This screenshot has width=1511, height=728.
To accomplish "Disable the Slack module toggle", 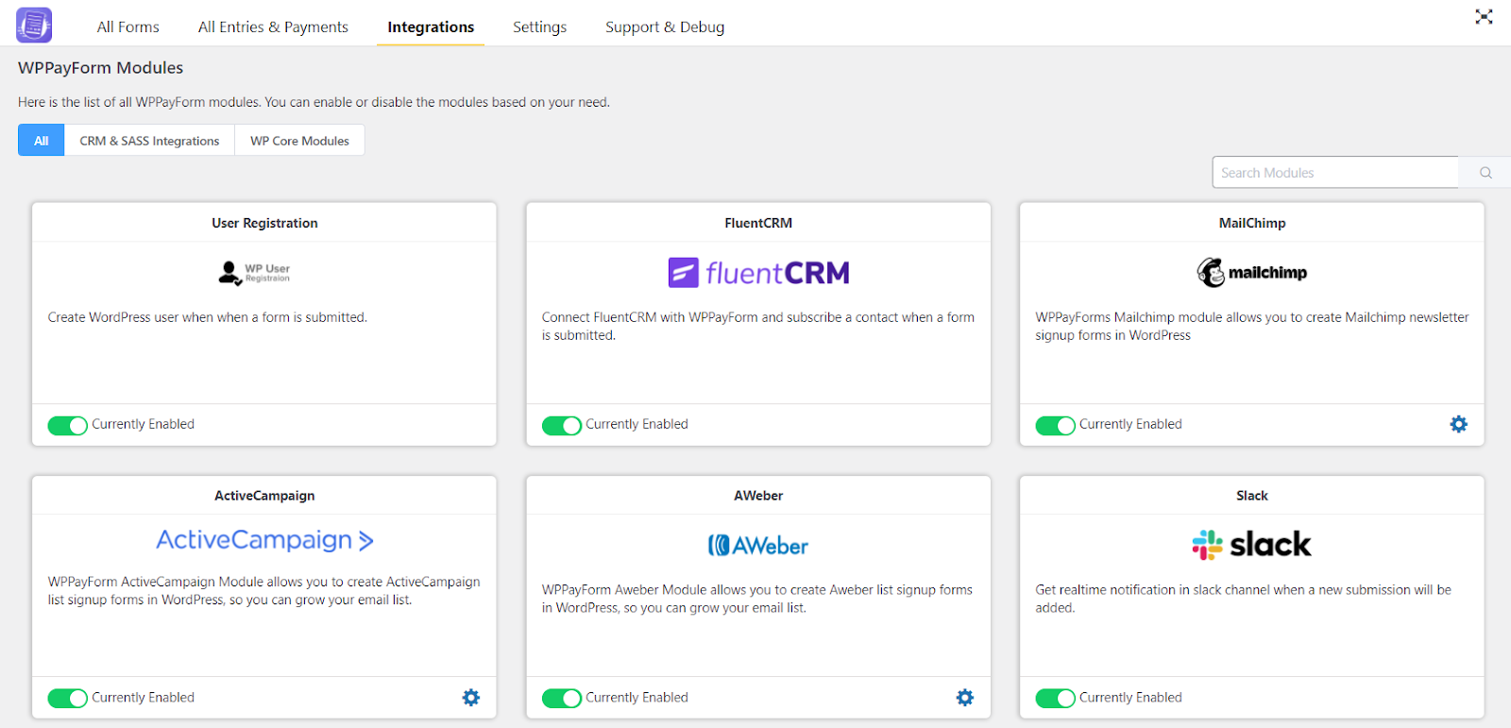I will tap(1056, 699).
